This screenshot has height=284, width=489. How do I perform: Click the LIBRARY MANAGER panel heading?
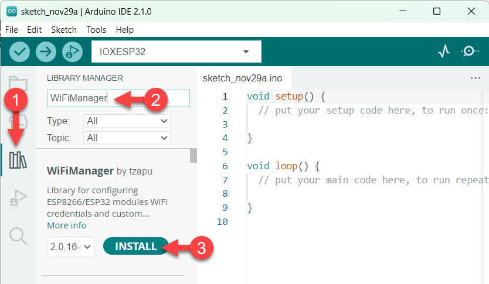pos(85,78)
